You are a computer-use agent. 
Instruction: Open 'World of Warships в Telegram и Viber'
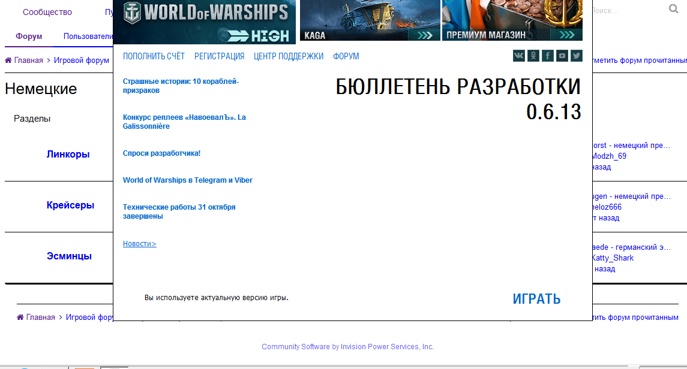(188, 180)
